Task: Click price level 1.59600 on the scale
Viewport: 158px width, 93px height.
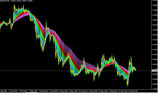Action: 155,10
